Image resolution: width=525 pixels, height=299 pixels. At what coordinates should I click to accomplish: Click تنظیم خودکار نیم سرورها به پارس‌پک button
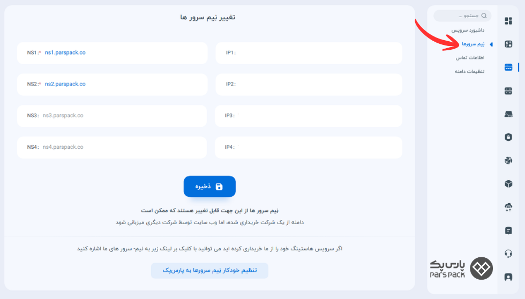click(x=209, y=270)
